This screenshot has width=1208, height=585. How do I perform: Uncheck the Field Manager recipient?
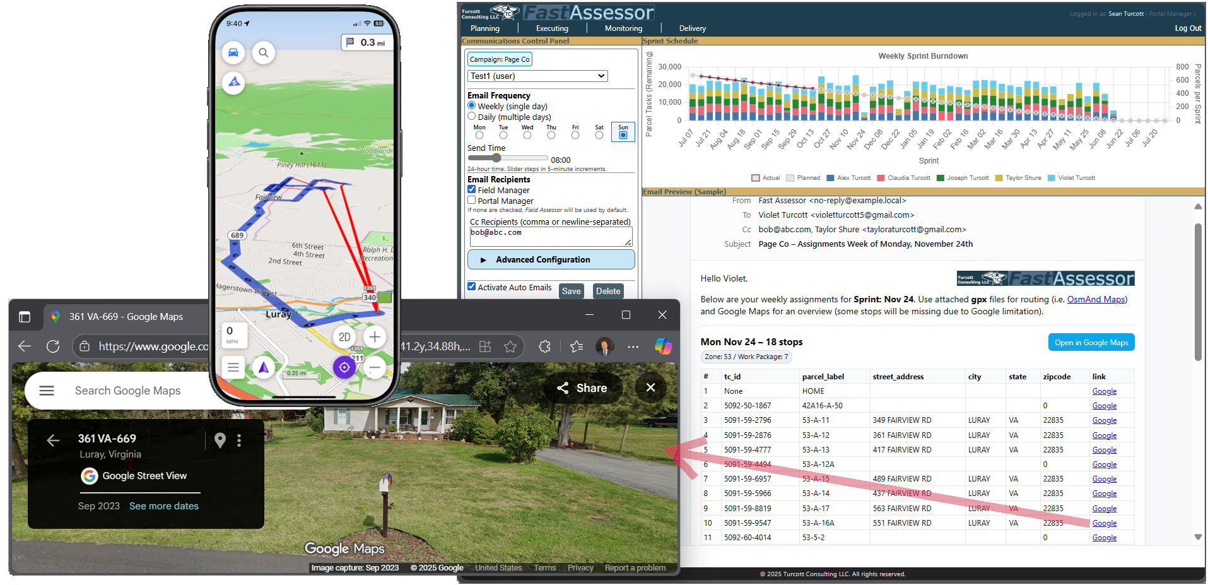pos(471,189)
